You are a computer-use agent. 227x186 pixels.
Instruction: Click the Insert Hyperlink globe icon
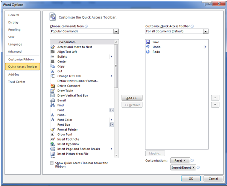click(x=53, y=144)
